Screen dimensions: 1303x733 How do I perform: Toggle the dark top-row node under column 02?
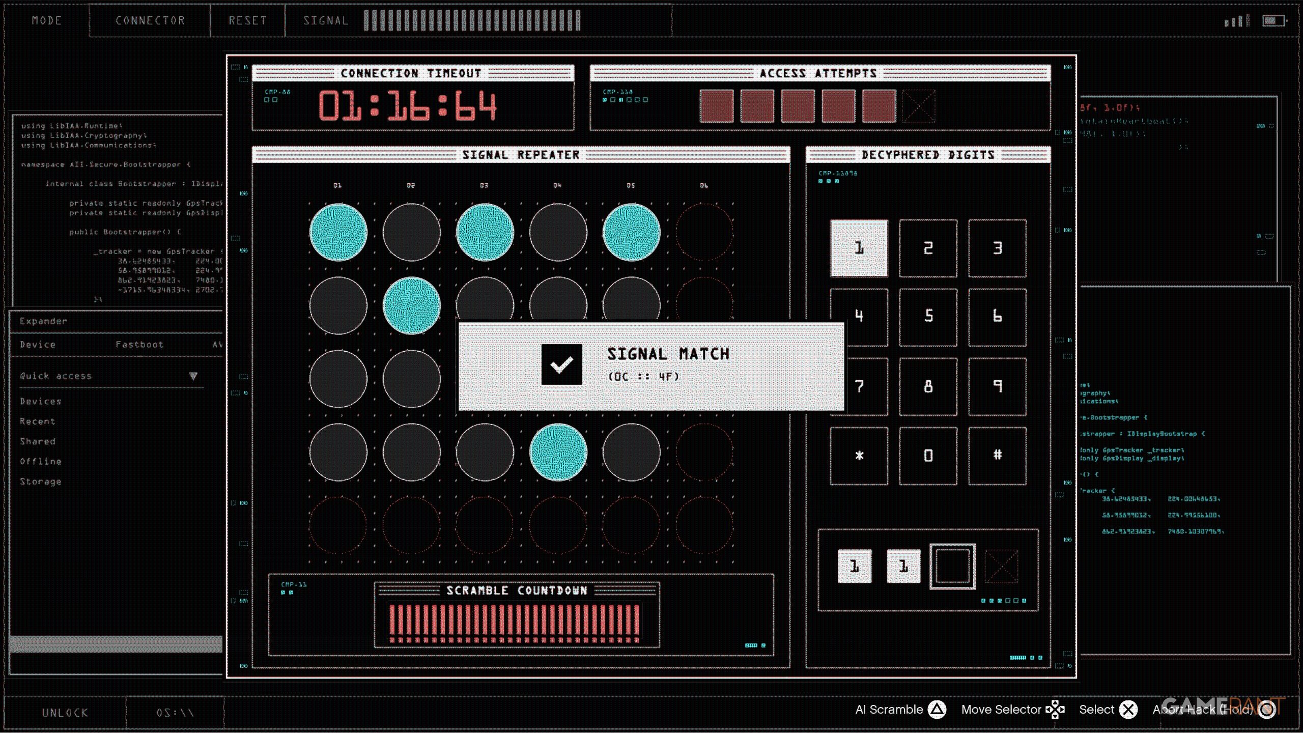click(x=411, y=232)
